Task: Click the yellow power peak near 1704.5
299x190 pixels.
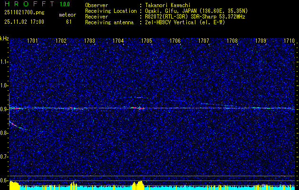Action: [x=138, y=185]
